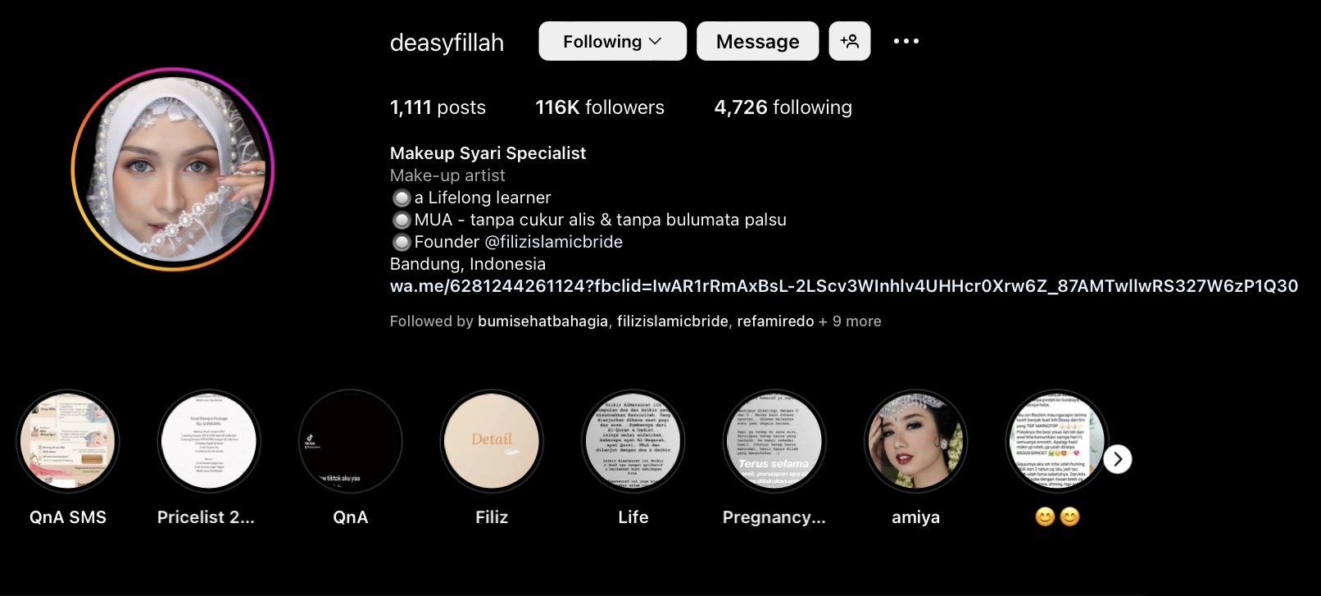Image resolution: width=1321 pixels, height=596 pixels.
Task: Show the '+ 9 more' mutual followers
Action: click(850, 321)
